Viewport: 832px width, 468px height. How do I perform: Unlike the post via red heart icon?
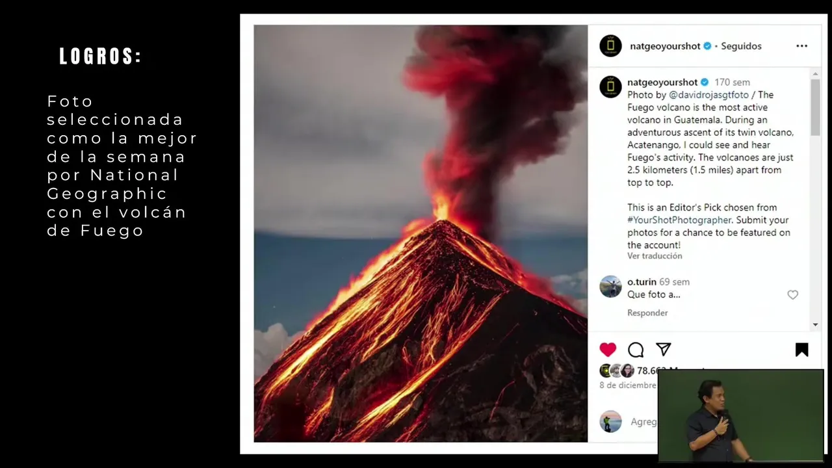click(608, 350)
